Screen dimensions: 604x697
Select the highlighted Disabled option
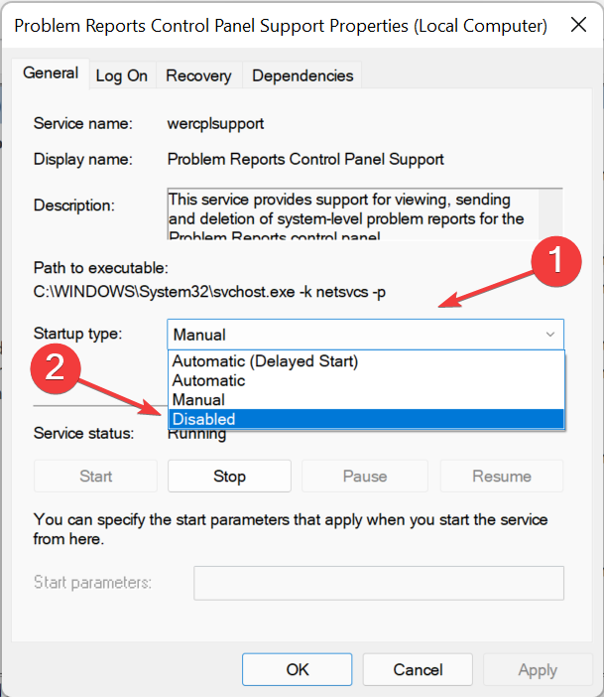(366, 419)
